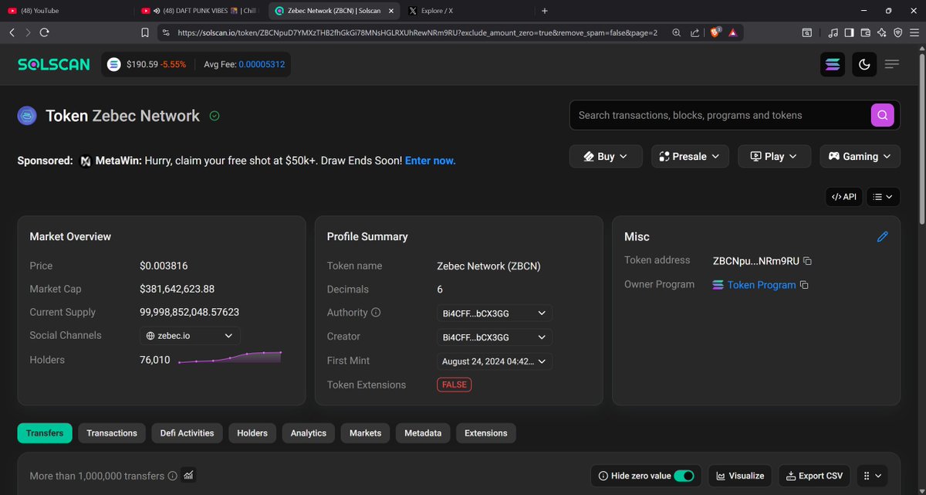This screenshot has height=495, width=926.
Task: Click Brave Shields lion icon
Action: tap(715, 32)
